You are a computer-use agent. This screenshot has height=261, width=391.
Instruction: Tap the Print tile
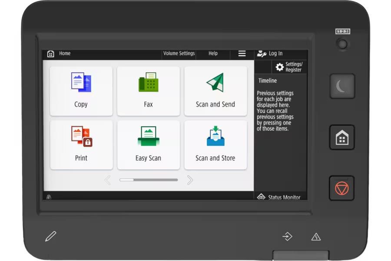(81, 145)
